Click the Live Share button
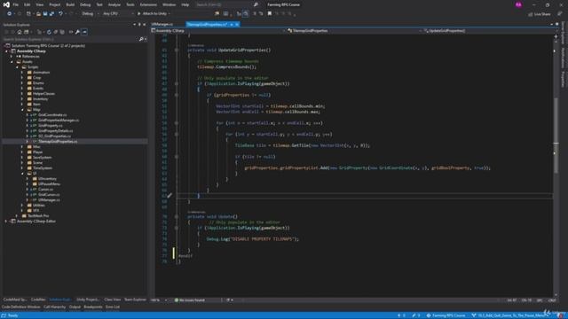Screen dimensions: 568x319 point(540,14)
